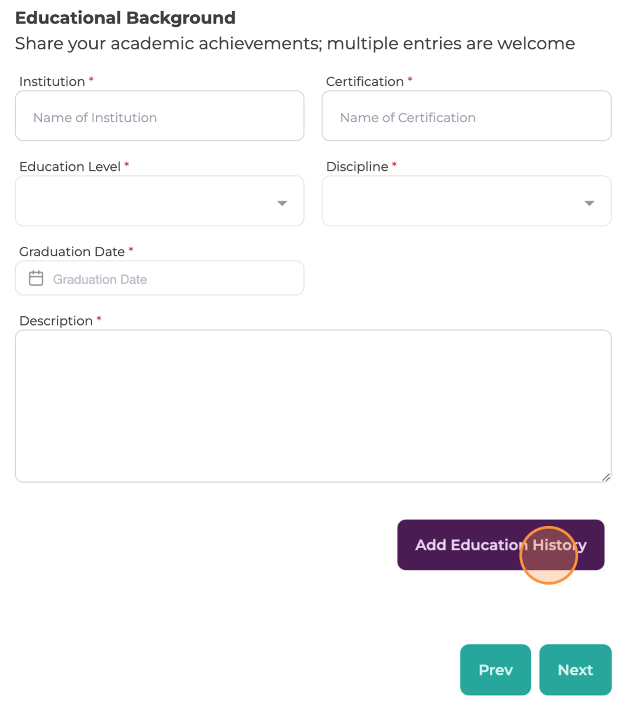Click the calendar icon in Graduation Date
Image resolution: width=627 pixels, height=703 pixels.
pos(36,278)
